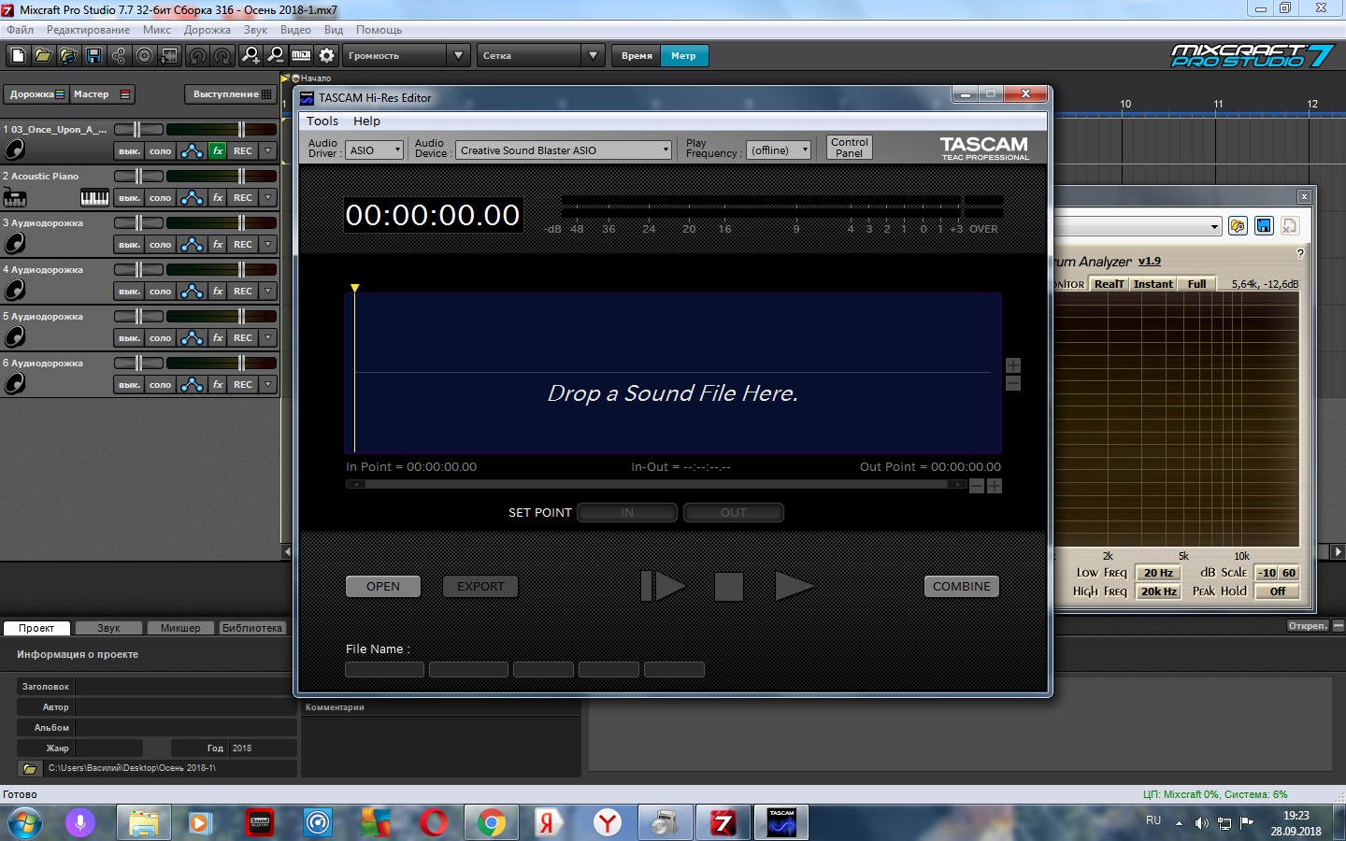This screenshot has height=841, width=1346.
Task: Switch the timeline to Метр mode
Action: click(684, 56)
